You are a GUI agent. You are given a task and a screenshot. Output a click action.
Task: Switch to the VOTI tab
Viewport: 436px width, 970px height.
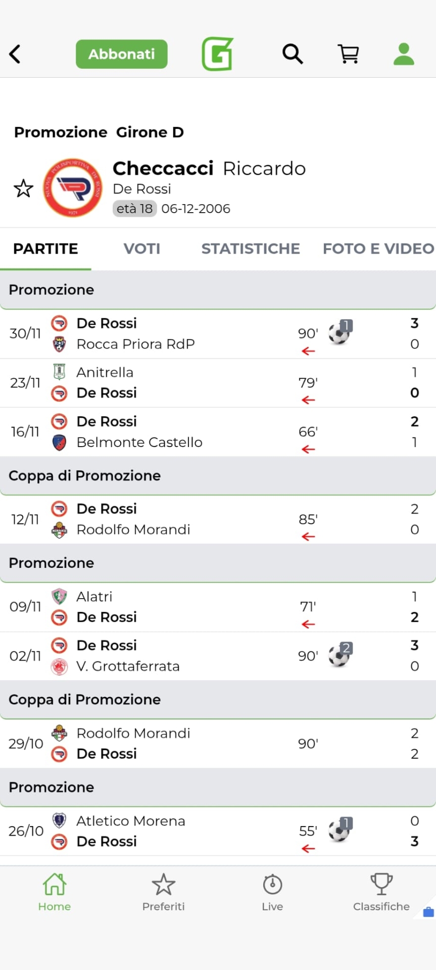(x=142, y=249)
